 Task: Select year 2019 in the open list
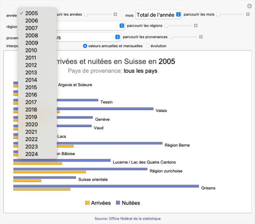click(31, 117)
